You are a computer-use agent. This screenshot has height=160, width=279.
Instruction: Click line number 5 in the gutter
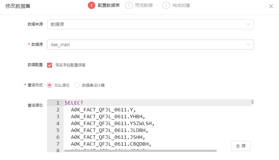[x=57, y=130]
